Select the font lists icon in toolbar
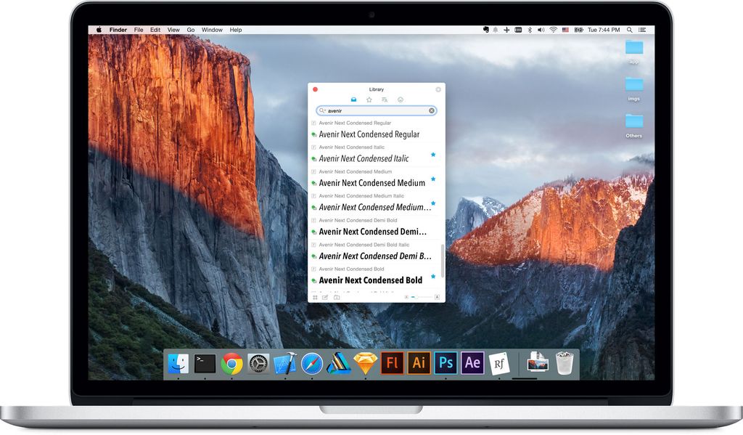This screenshot has width=743, height=435. click(385, 99)
